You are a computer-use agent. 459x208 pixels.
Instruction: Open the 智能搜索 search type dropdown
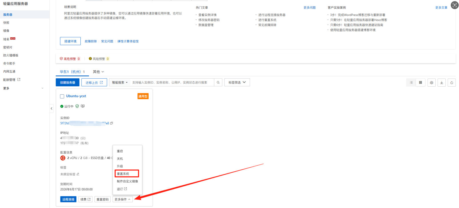point(120,83)
